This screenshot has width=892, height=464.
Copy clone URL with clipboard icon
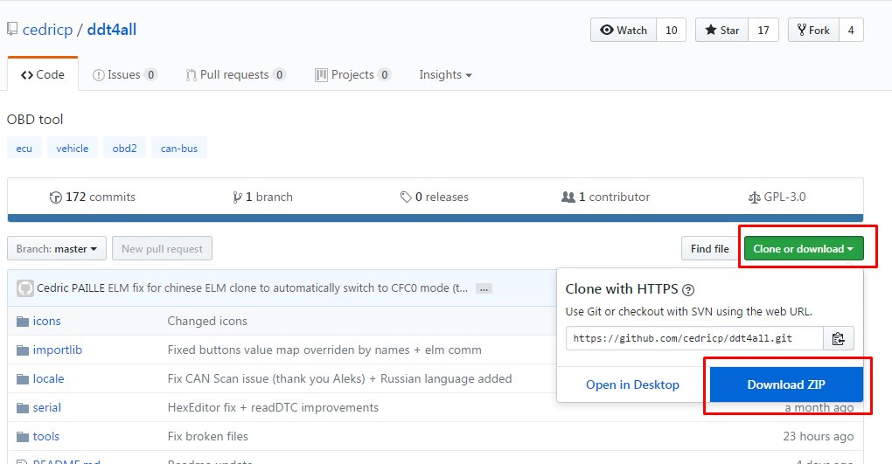[839, 338]
